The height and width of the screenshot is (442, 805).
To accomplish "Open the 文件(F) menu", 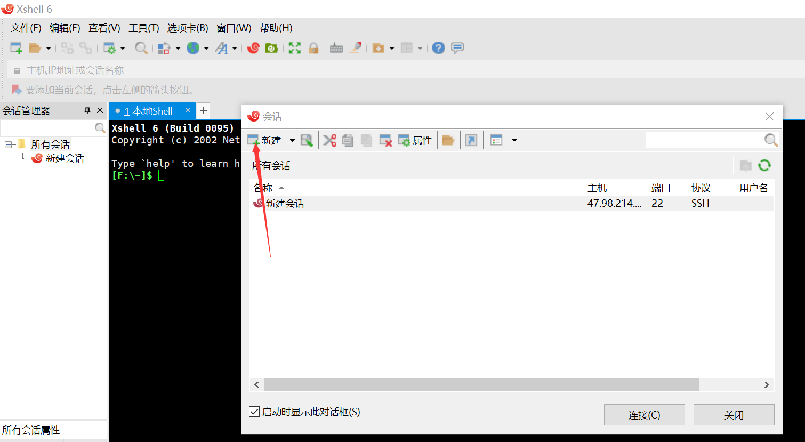I will [26, 28].
